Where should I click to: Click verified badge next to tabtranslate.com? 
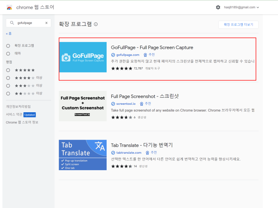tap(113, 153)
